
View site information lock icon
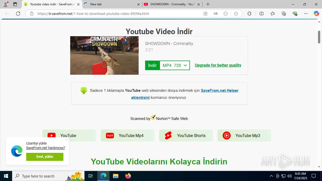click(32, 14)
